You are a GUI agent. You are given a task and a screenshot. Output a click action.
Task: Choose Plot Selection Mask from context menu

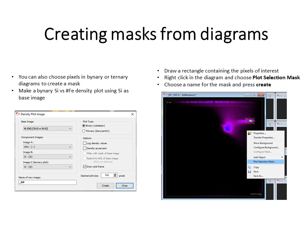coord(264,162)
